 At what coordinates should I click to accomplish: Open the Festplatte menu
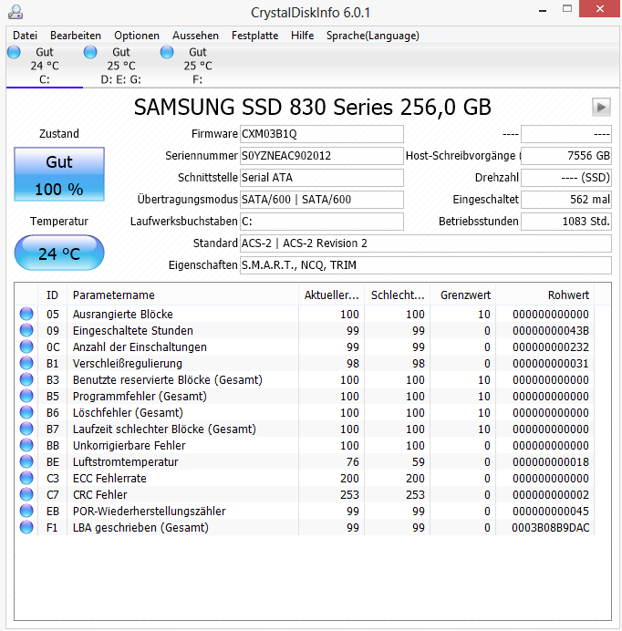[254, 36]
